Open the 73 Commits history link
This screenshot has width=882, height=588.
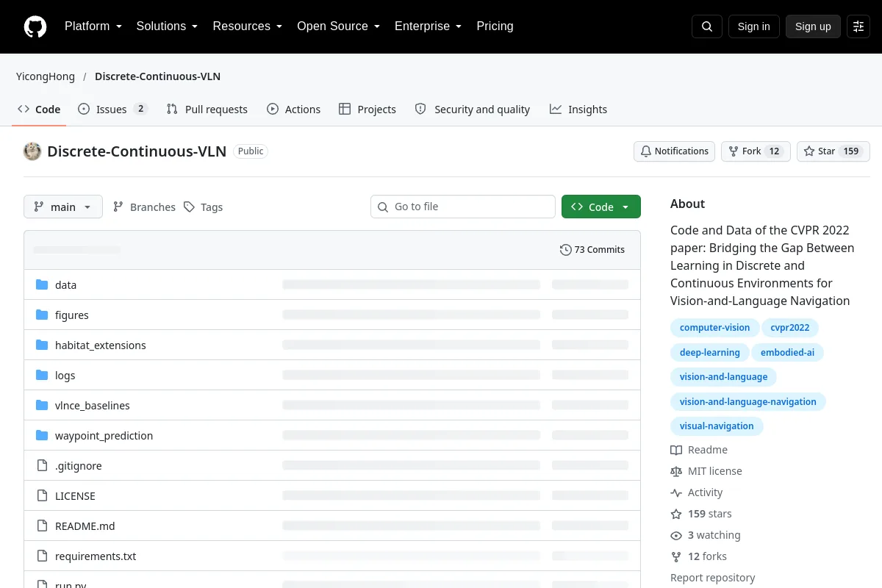click(592, 250)
